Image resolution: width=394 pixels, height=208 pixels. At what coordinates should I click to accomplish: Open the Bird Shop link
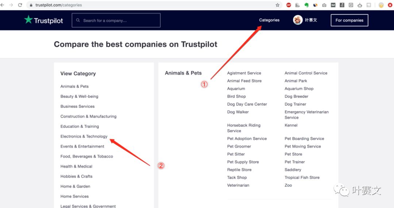[236, 96]
